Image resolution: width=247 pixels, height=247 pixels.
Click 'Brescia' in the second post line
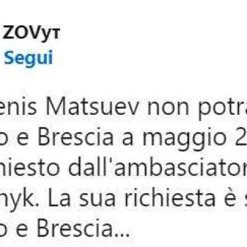point(75,137)
